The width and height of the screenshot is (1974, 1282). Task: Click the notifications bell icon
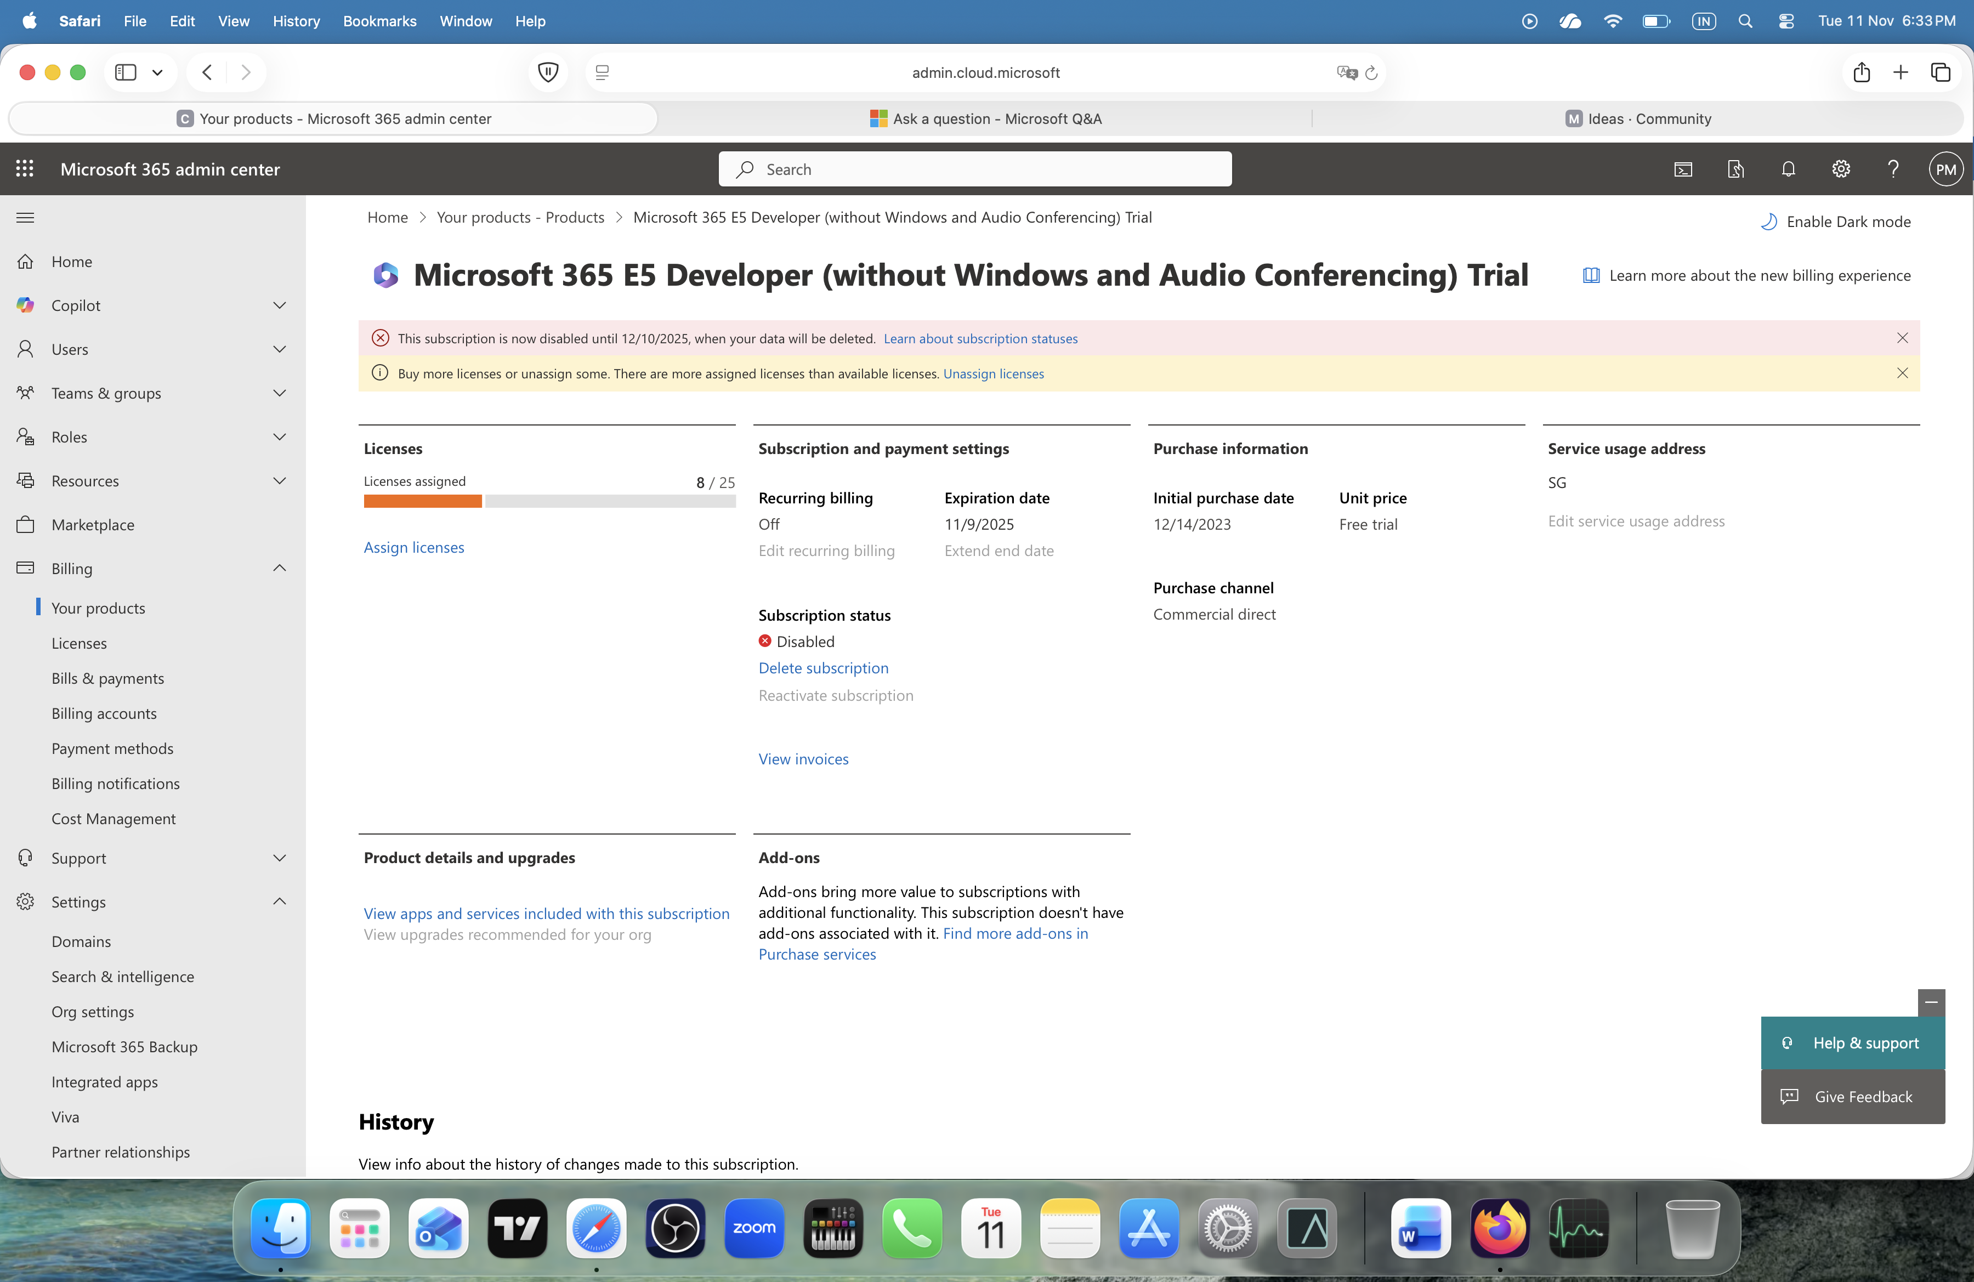pos(1788,169)
